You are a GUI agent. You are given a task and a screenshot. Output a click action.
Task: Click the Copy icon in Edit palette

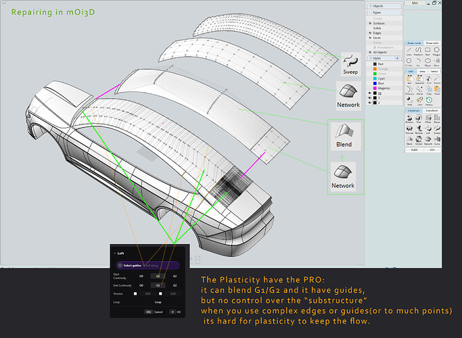429,90
